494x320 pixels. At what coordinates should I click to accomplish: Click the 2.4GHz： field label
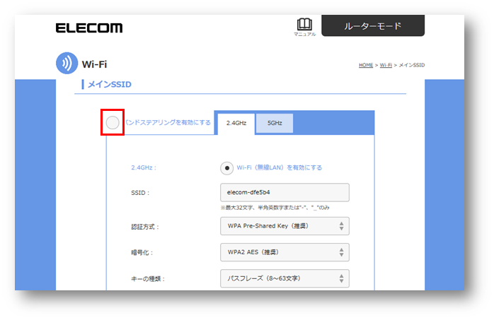[x=144, y=168]
